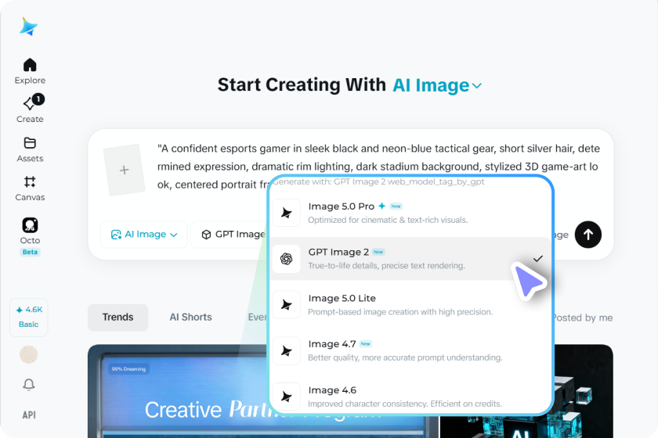Open the GPT Image model selector button
The image size is (658, 438).
pos(230,235)
